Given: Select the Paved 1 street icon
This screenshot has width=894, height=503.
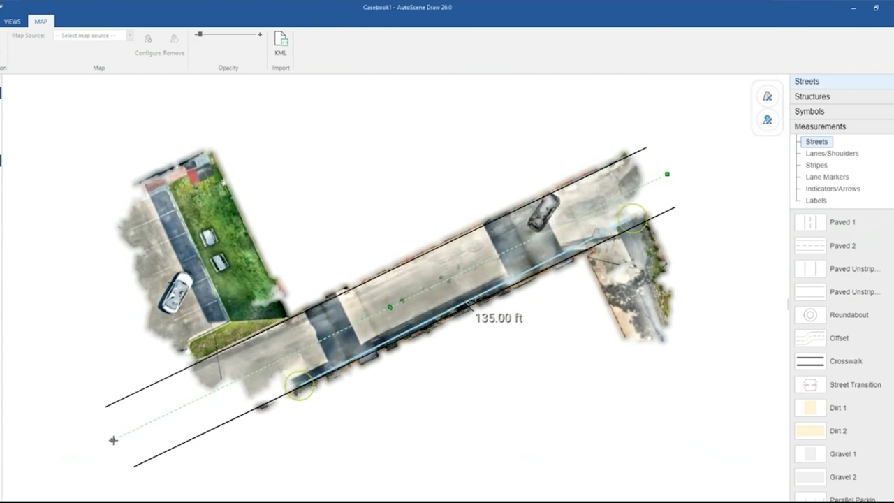Looking at the screenshot, I should click(x=810, y=222).
